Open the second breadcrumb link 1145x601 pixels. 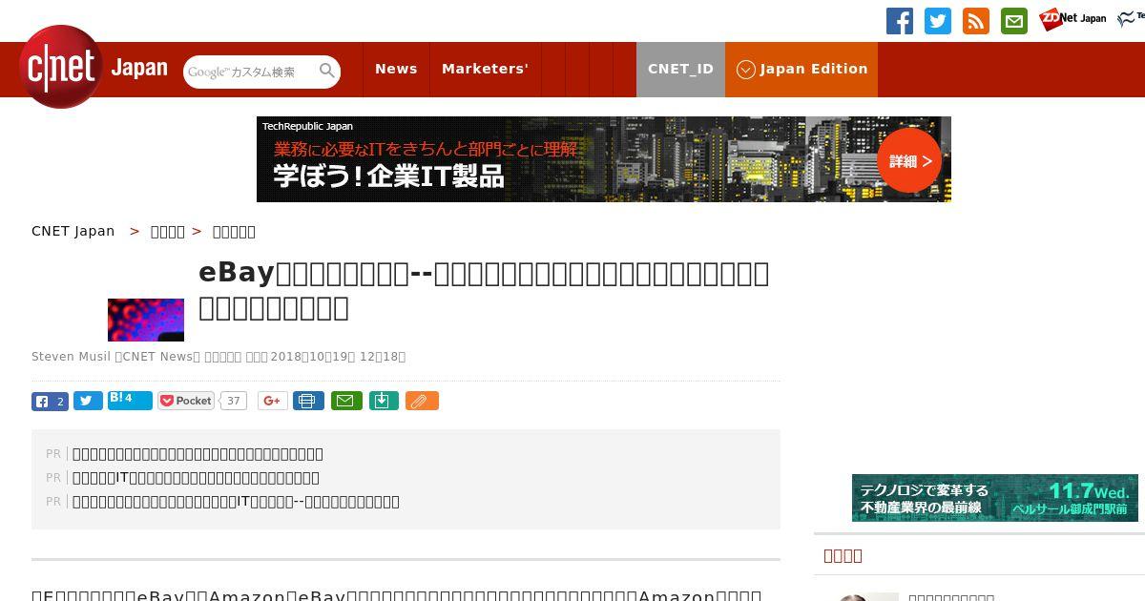[168, 232]
